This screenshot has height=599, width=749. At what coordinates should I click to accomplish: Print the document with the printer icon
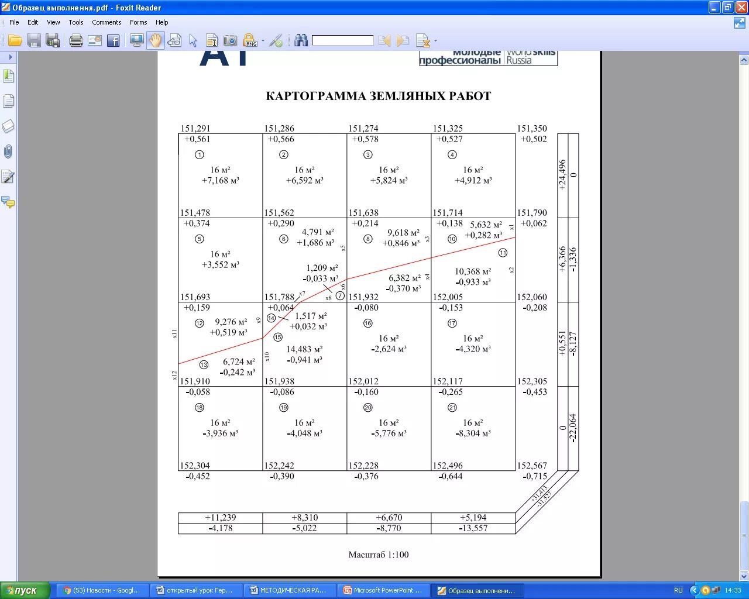[x=76, y=40]
